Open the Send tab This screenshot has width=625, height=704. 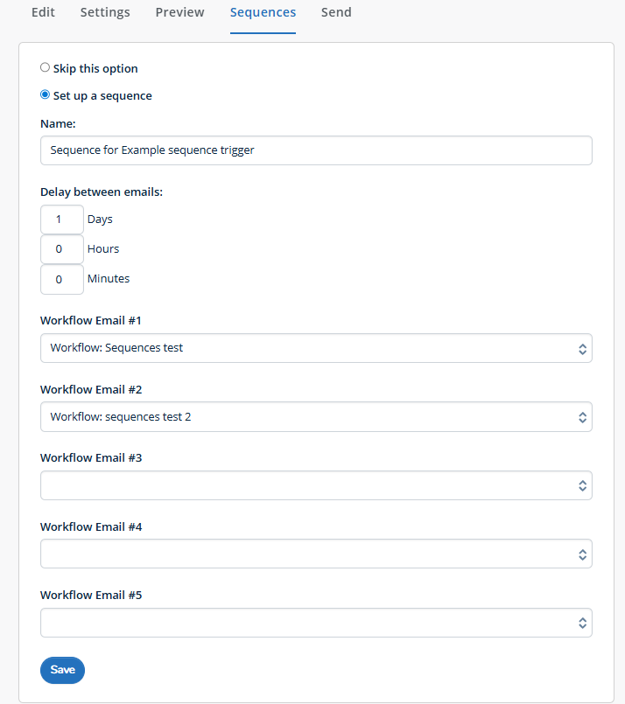[336, 12]
